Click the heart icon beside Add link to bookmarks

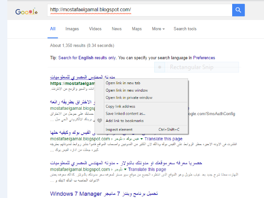[100, 121]
